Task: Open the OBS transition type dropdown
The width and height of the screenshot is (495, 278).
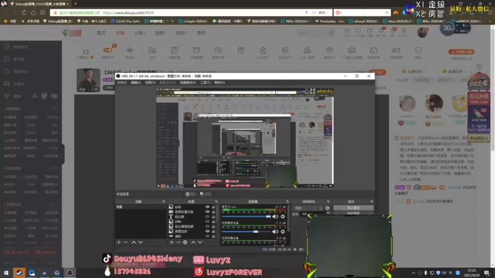Action: point(308,208)
